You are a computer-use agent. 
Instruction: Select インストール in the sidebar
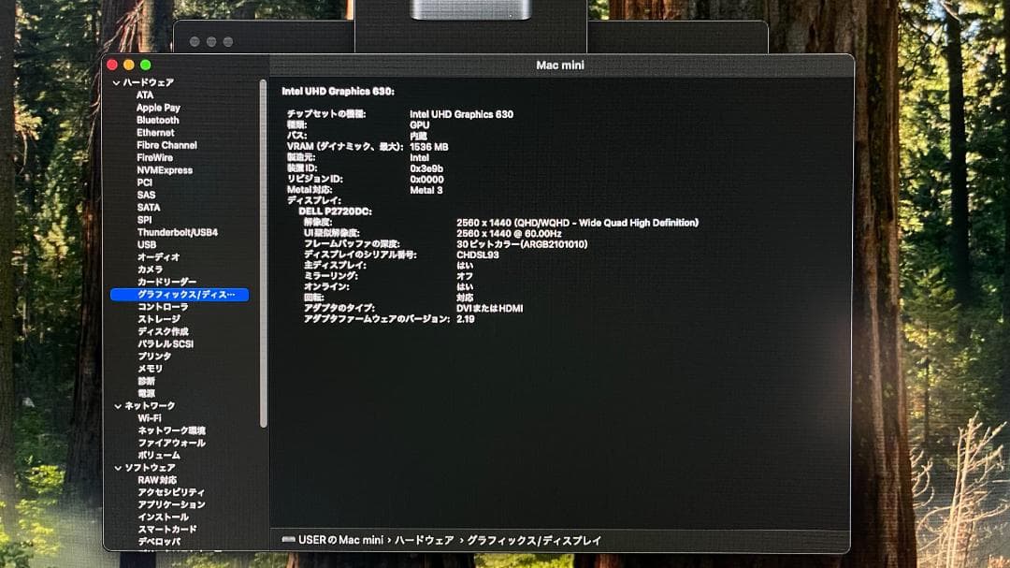pyautogui.click(x=164, y=517)
